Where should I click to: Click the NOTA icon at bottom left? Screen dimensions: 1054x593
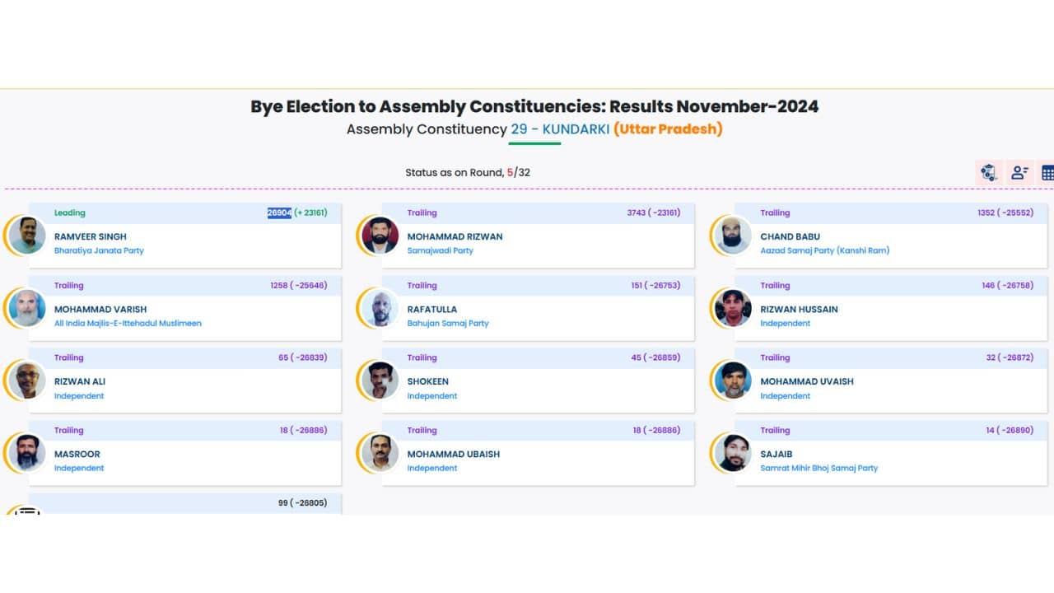(x=27, y=511)
